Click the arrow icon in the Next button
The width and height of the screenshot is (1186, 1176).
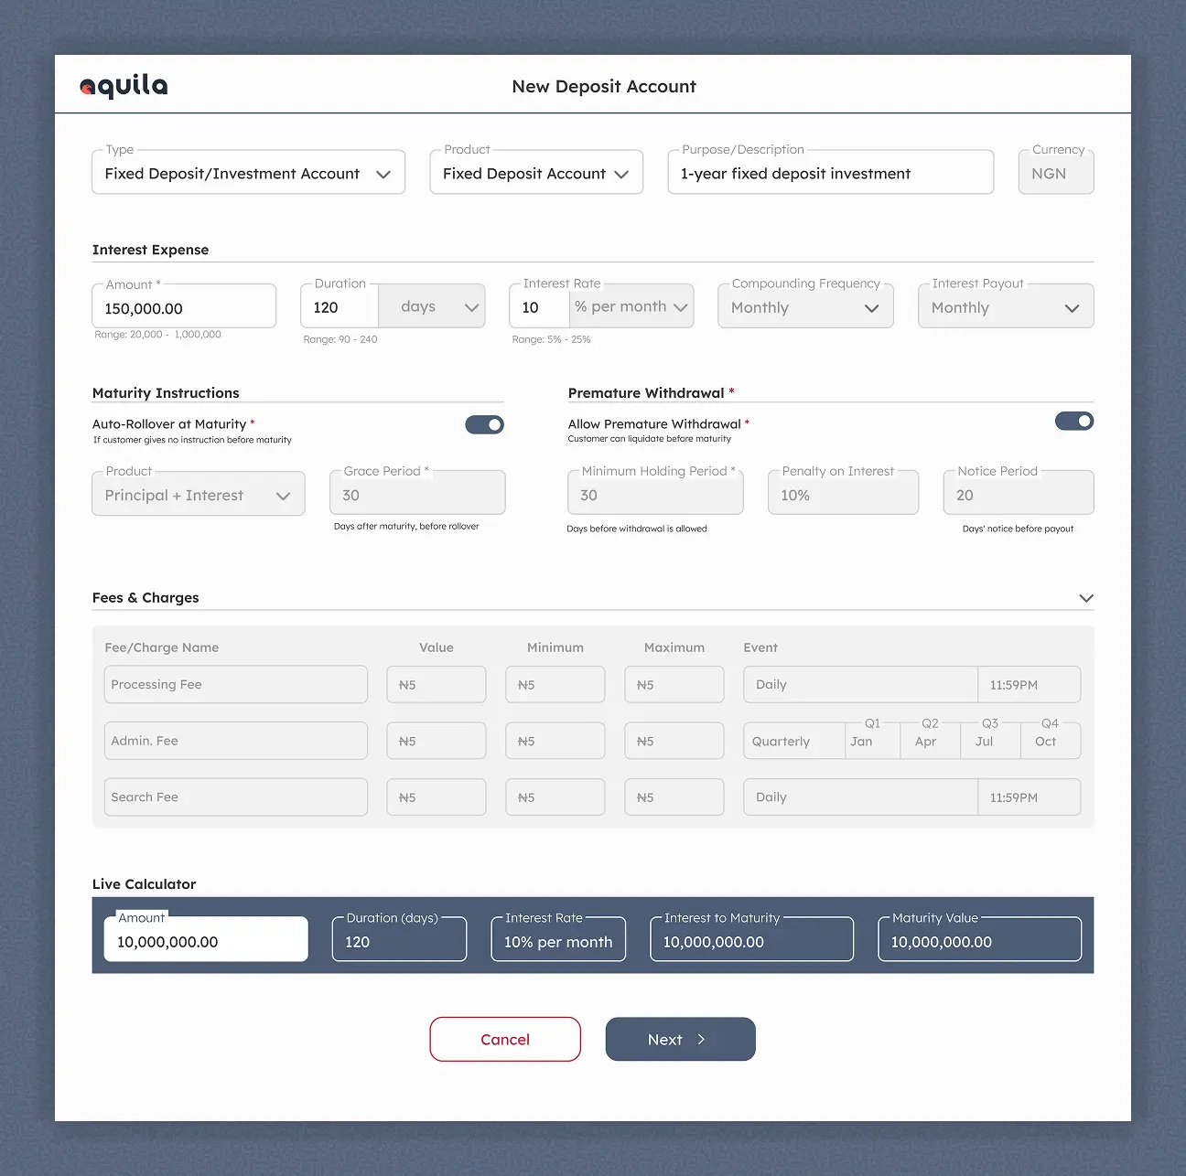pos(701,1040)
